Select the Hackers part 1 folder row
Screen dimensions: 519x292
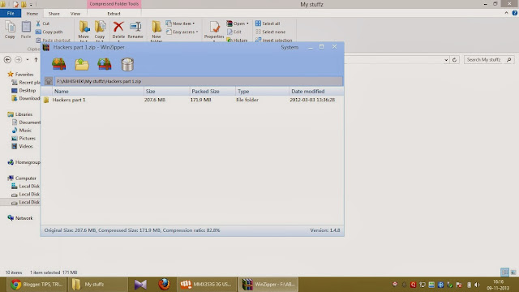coord(192,100)
